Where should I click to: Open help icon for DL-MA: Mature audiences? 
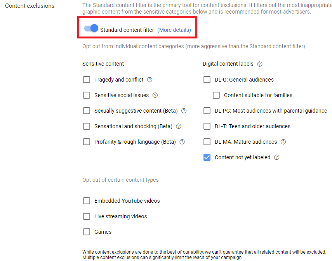(283, 142)
